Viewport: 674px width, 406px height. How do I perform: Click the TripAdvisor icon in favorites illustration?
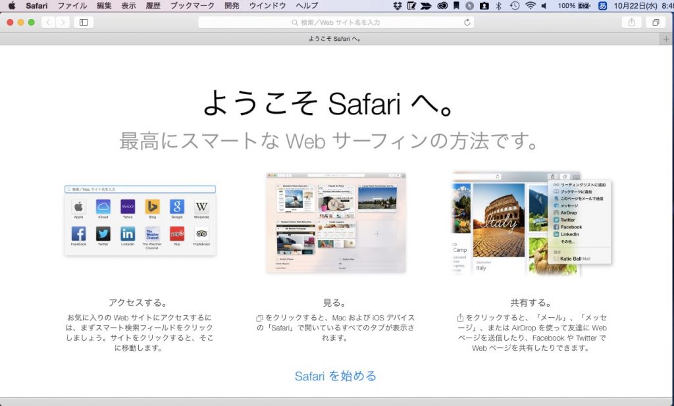point(201,234)
